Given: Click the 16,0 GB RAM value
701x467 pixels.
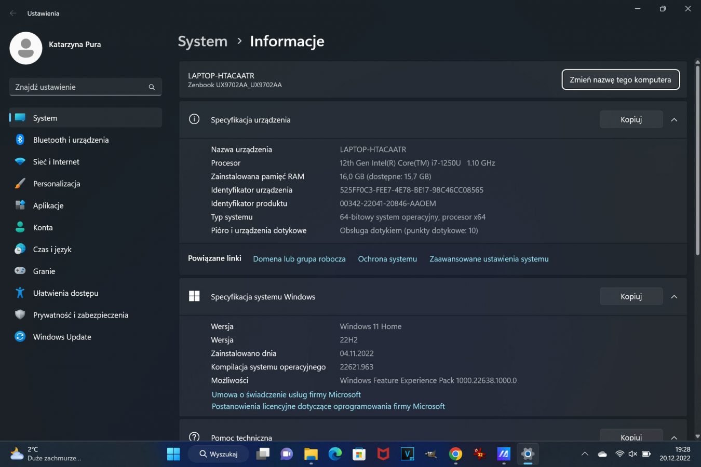Looking at the screenshot, I should point(385,176).
